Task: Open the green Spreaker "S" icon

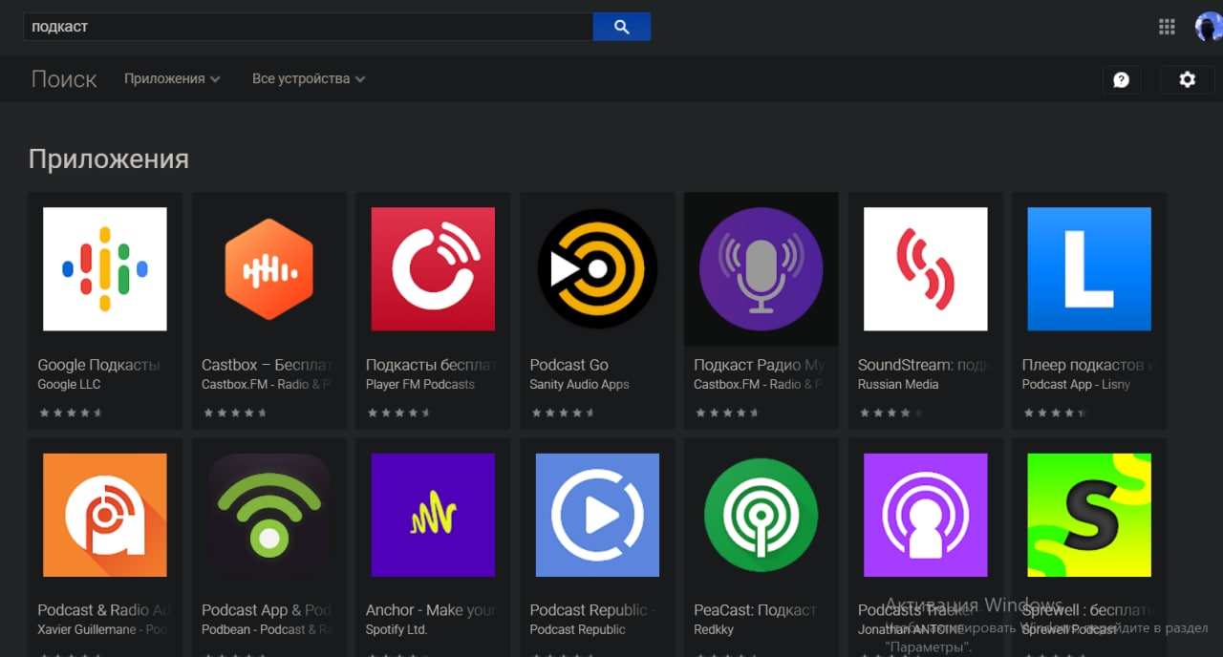Action: 1089,515
